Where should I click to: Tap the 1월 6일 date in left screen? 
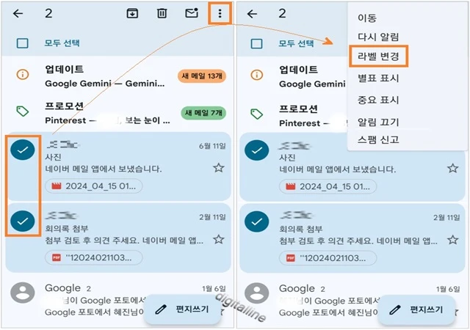click(x=214, y=289)
